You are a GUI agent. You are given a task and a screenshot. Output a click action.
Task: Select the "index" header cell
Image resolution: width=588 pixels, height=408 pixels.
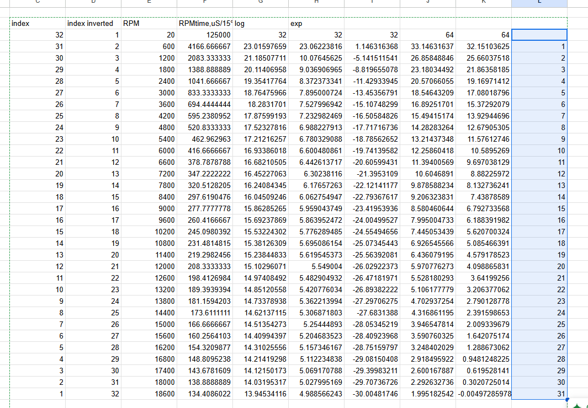click(x=37, y=23)
